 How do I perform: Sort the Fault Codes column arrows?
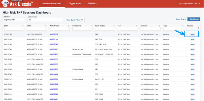tap(114, 26)
